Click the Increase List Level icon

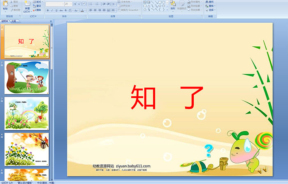[x=108, y=4]
